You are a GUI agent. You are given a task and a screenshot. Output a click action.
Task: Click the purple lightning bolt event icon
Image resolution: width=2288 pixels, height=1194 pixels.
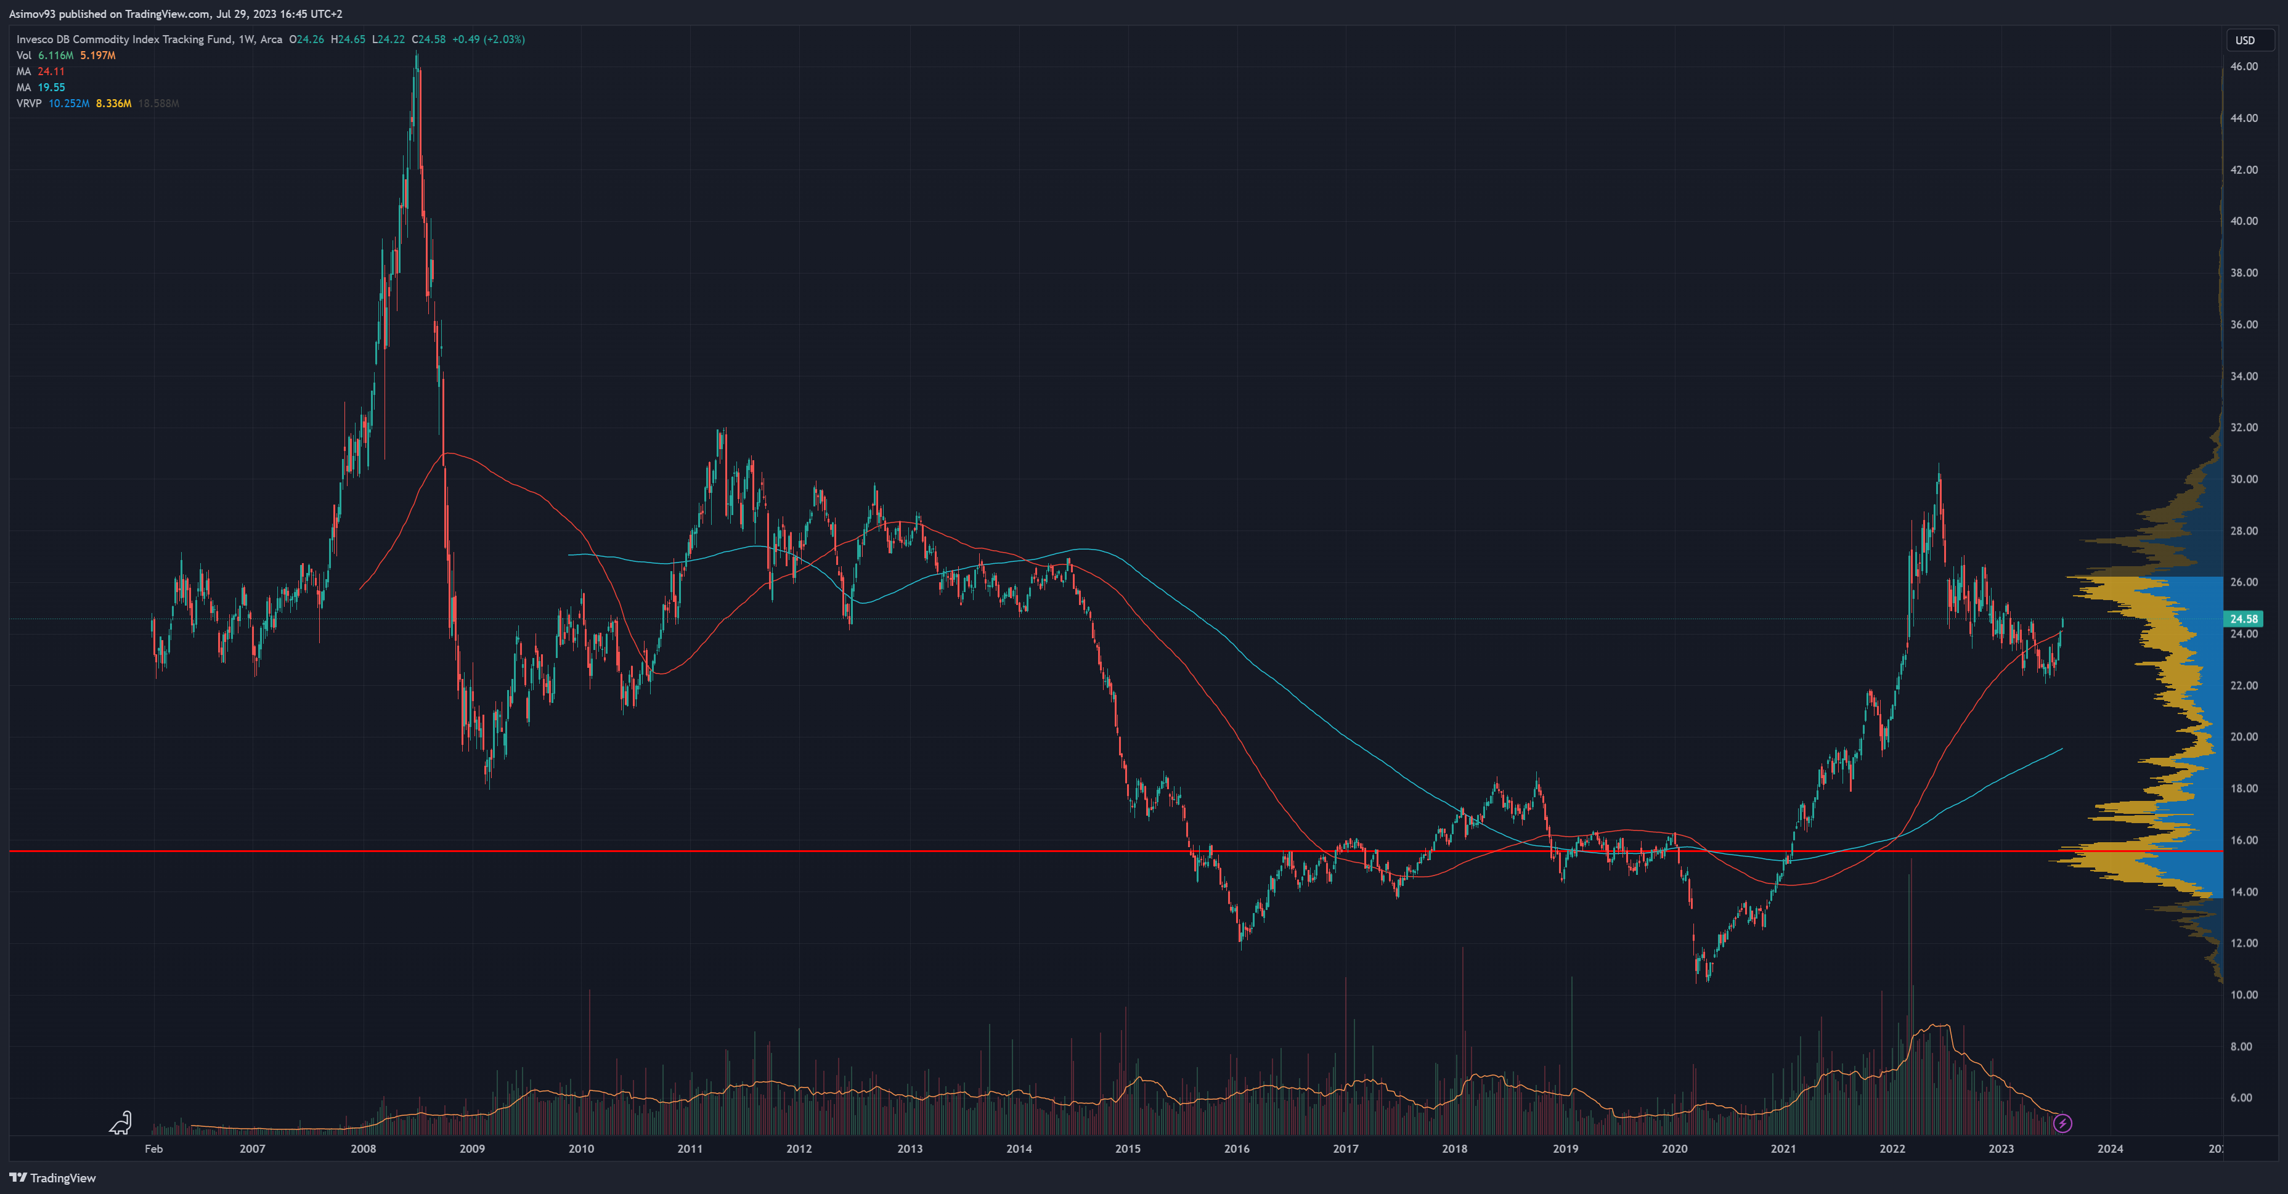2062,1123
